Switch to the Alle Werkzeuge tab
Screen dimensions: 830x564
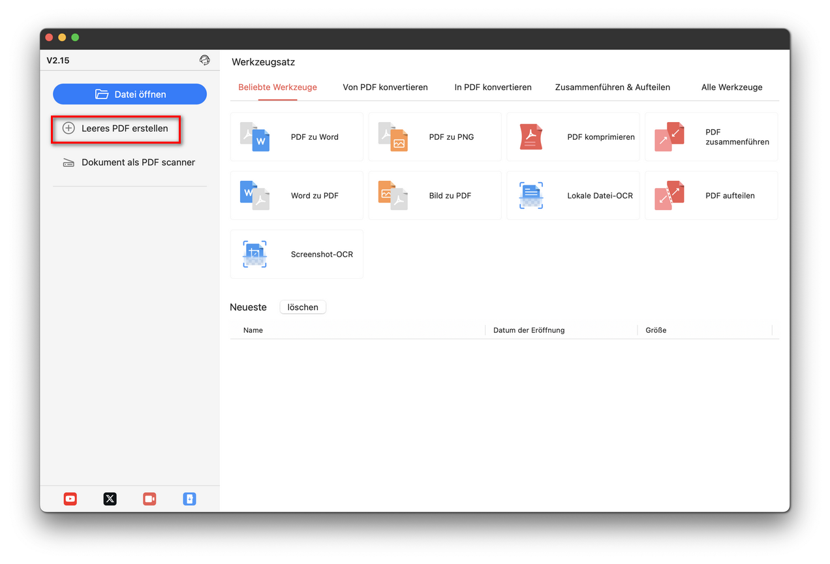coord(731,87)
